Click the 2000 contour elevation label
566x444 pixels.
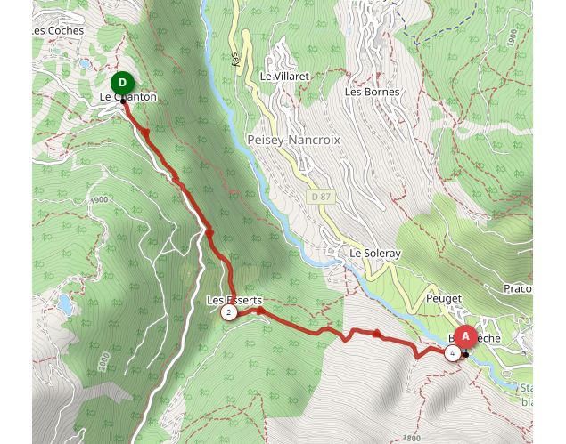pos(103,362)
